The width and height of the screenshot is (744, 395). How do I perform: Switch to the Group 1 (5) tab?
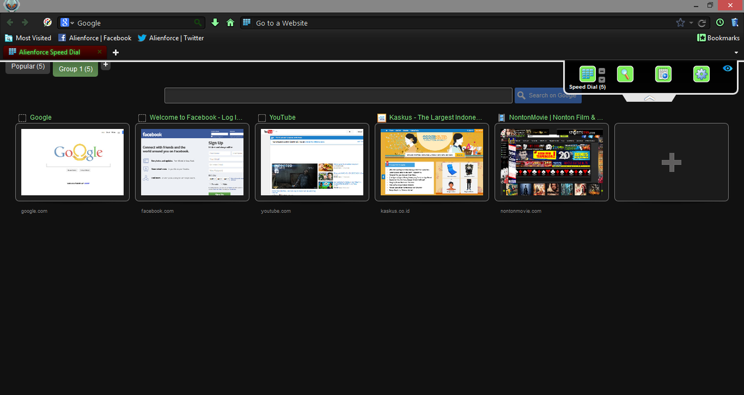pyautogui.click(x=76, y=69)
